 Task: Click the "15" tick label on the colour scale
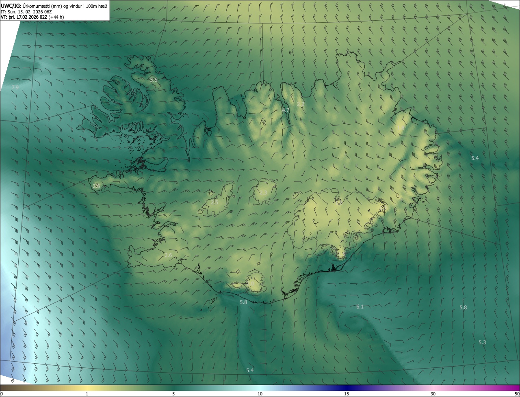(347, 394)
